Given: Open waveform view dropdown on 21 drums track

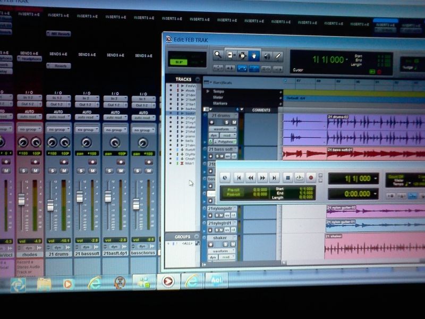Looking at the screenshot, I should coord(221,129).
